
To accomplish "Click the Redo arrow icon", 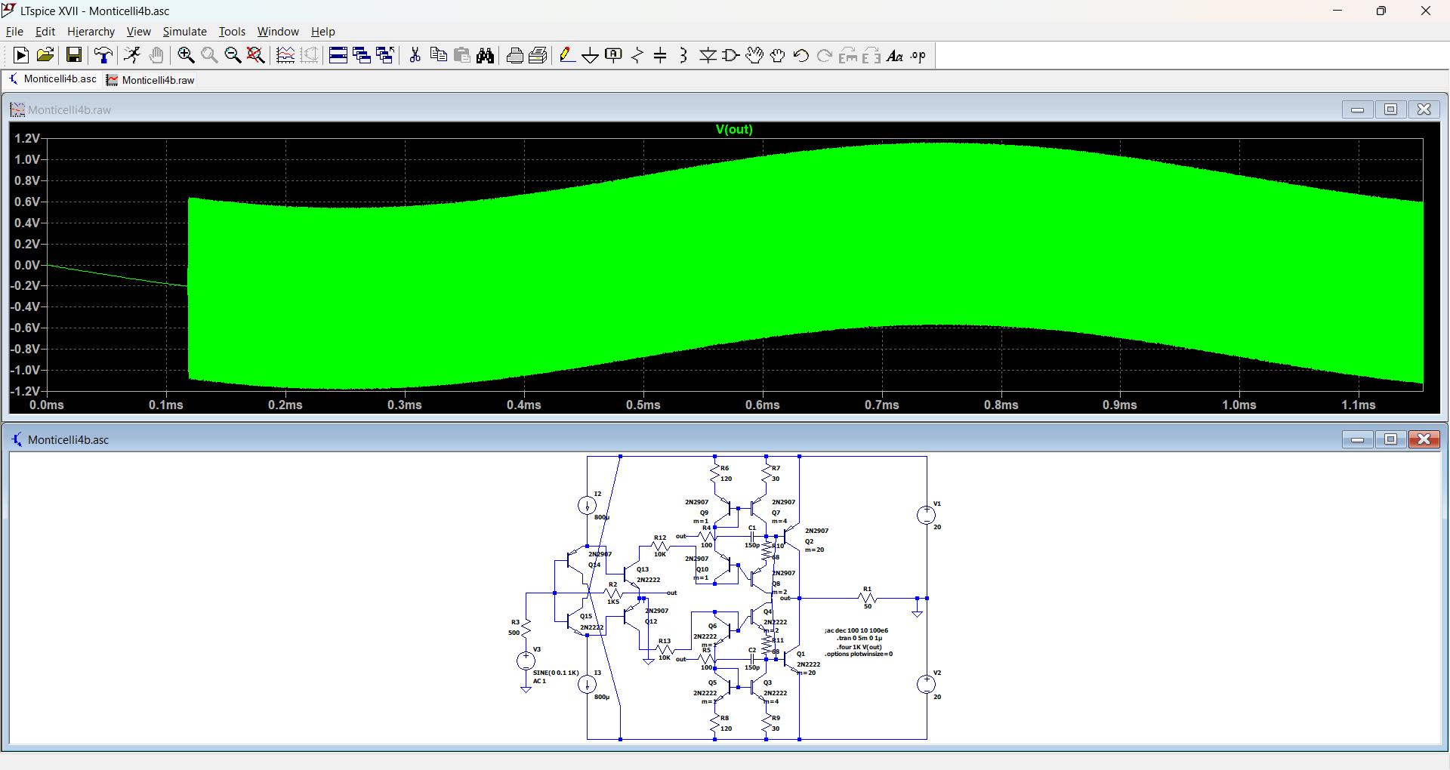I will coord(825,55).
